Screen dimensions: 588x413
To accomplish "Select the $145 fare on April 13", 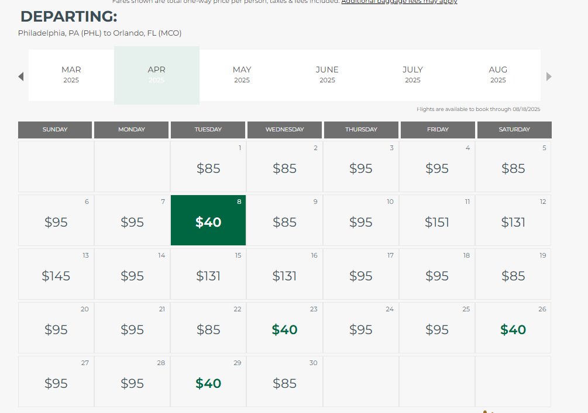I will (56, 276).
